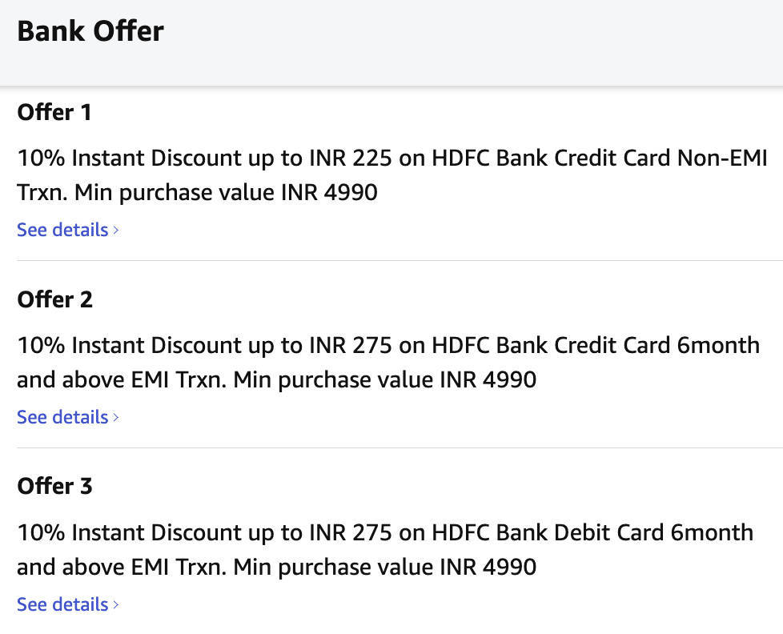Open See details link under Offer 2

coord(62,417)
